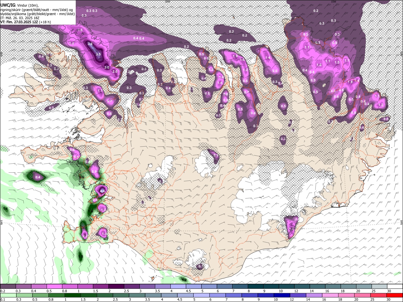Click the 2.2 value near the southwest peninsula
The image size is (403, 302).
pos(84,235)
